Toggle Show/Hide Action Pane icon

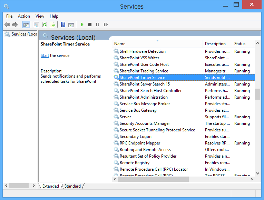click(x=71, y=25)
